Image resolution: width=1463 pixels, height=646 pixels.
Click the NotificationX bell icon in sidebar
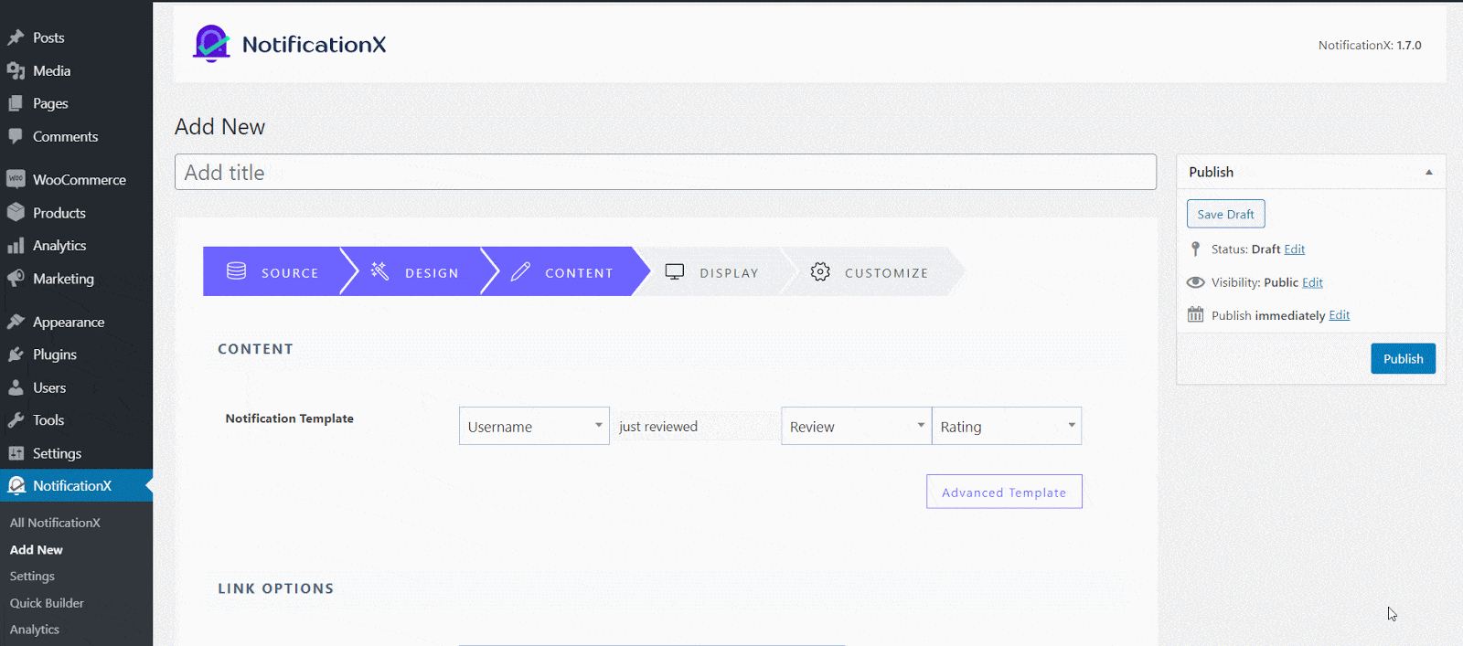pyautogui.click(x=16, y=485)
